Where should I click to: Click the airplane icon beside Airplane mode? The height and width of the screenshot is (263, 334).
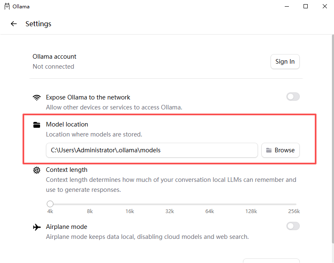coord(37,227)
